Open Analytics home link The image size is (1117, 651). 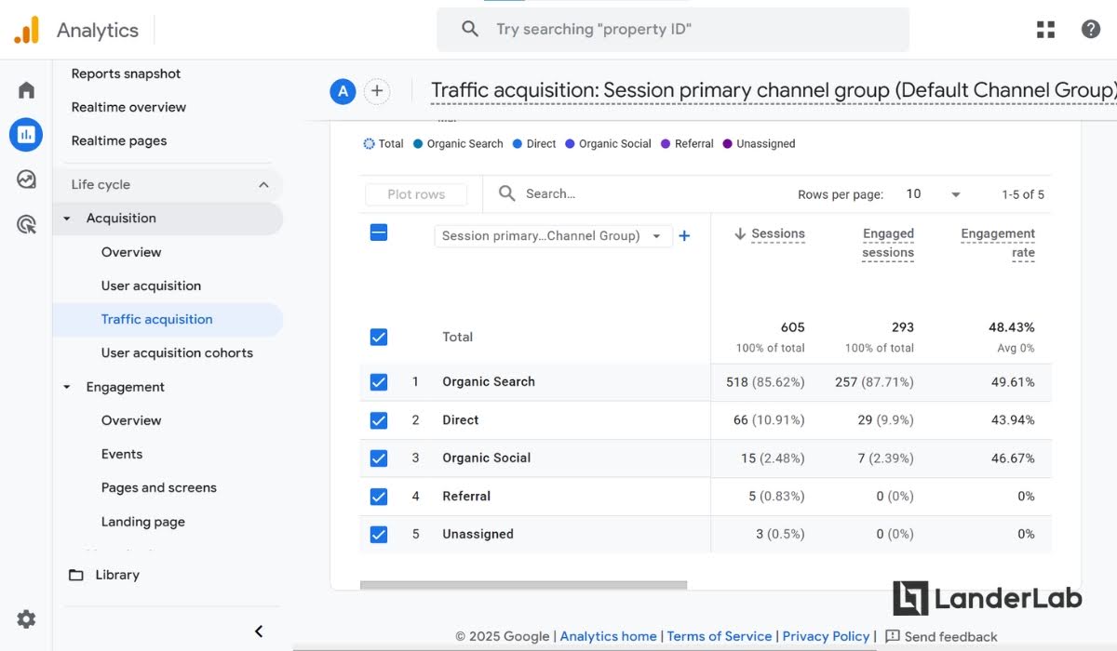click(608, 636)
